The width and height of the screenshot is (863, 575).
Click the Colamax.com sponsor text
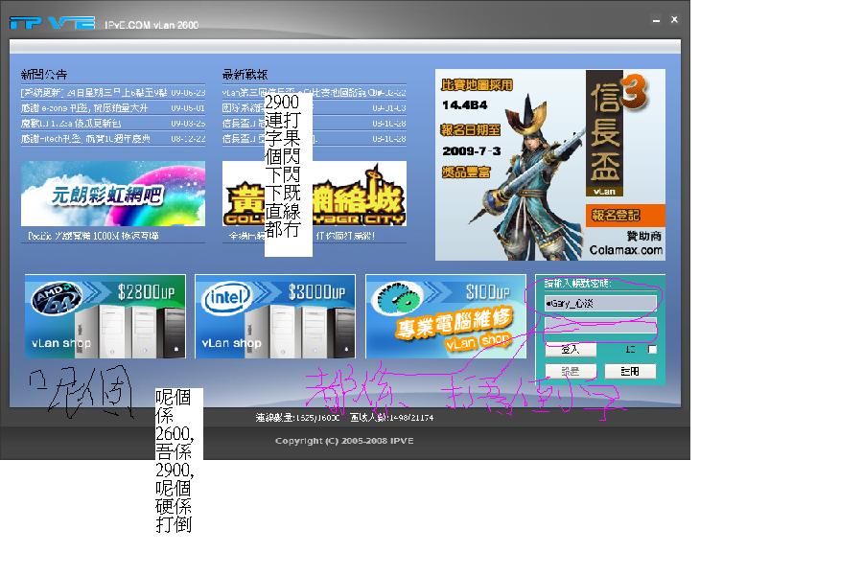click(x=626, y=250)
